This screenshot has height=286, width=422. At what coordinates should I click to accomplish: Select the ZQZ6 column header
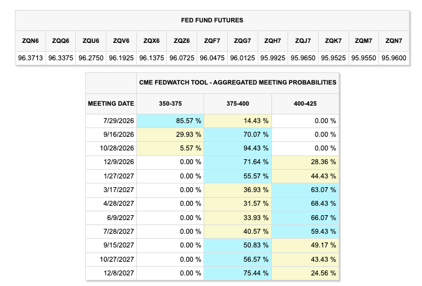click(x=182, y=41)
